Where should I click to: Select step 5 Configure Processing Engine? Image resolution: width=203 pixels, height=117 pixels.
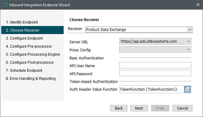click(33, 54)
